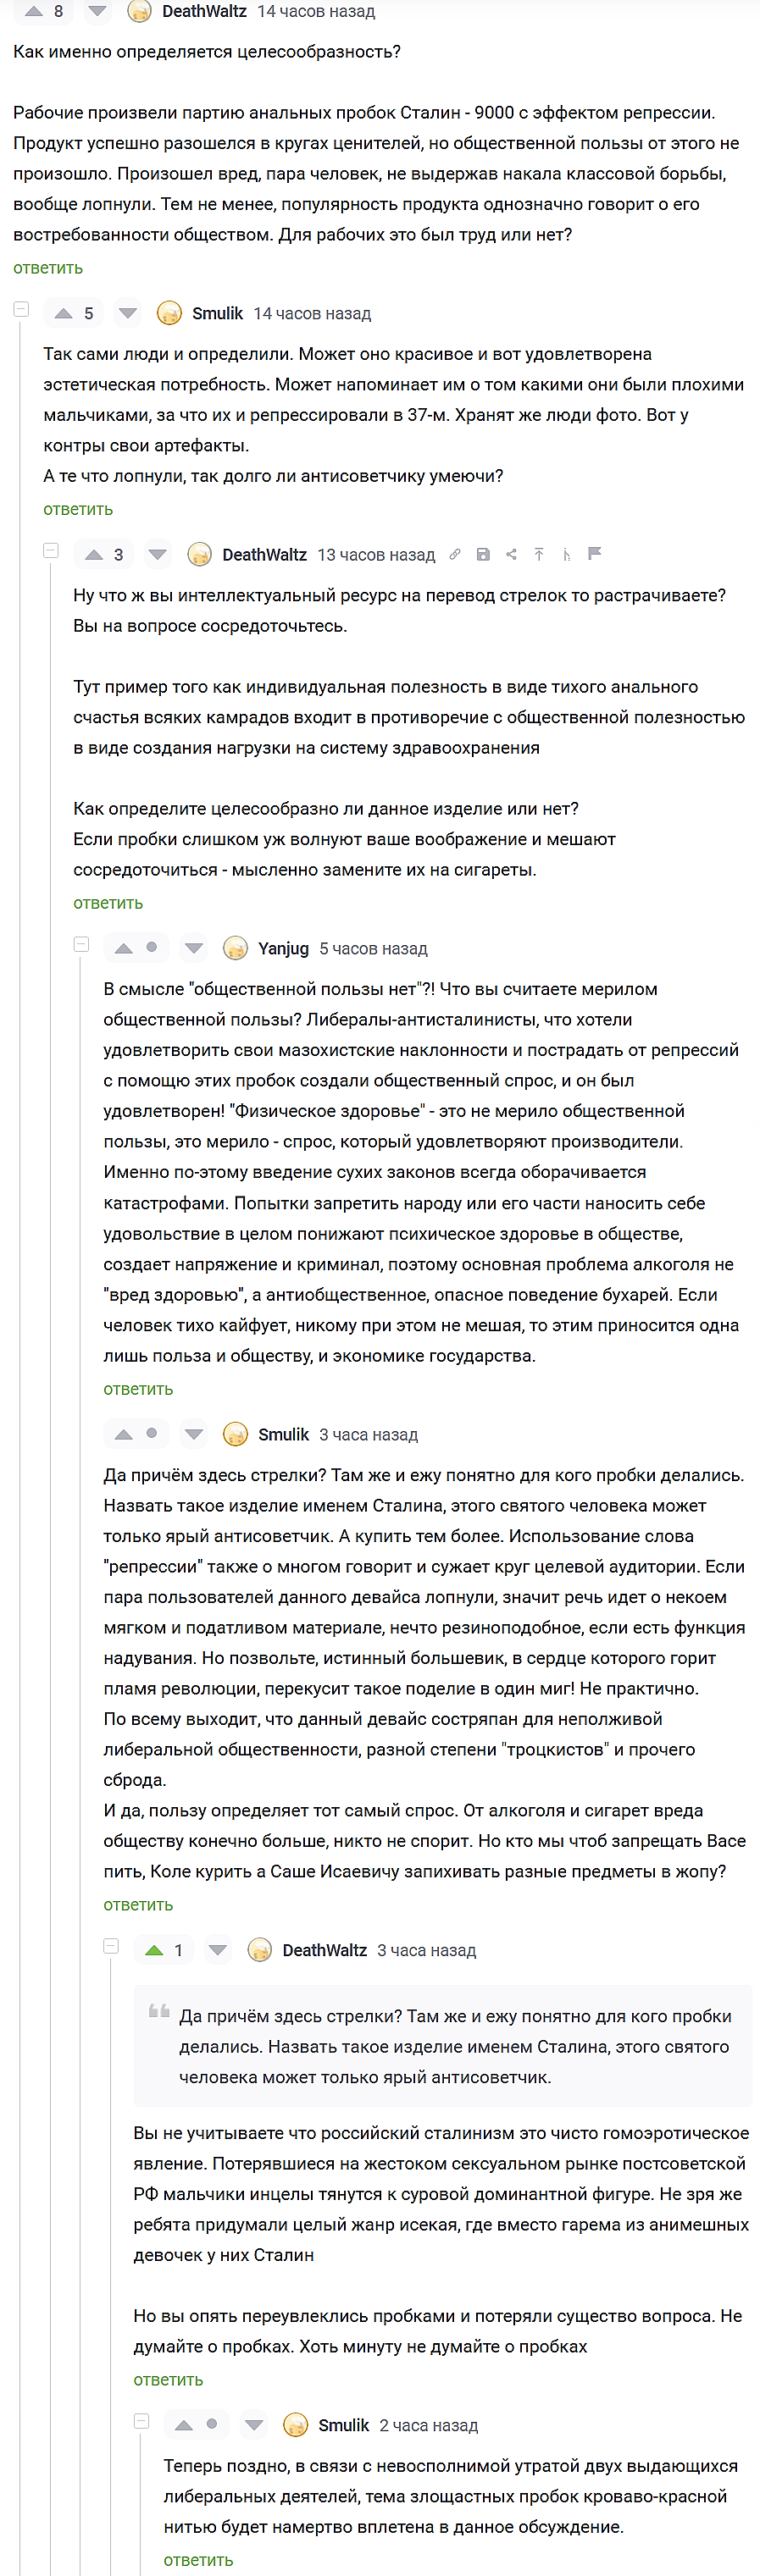Image resolution: width=760 pixels, height=2576 pixels.
Task: Jump to parent comment with up-arrow icon
Action: (x=539, y=554)
